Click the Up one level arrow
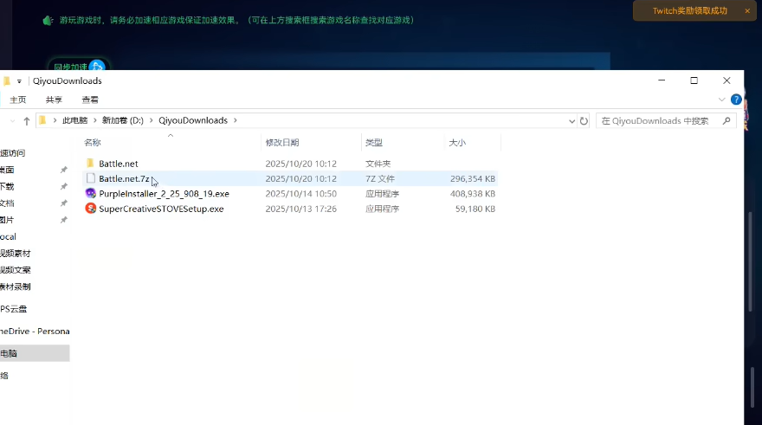This screenshot has height=425, width=762. [x=27, y=121]
